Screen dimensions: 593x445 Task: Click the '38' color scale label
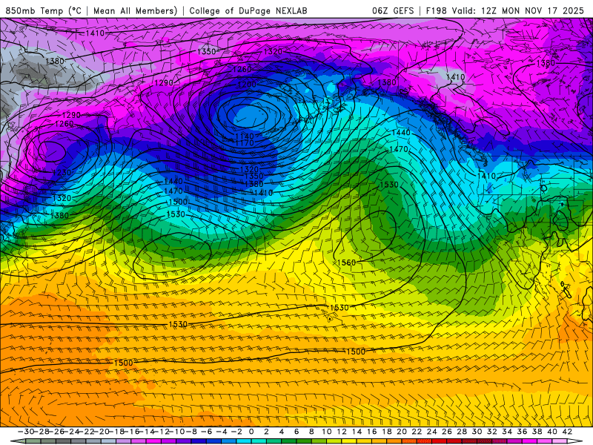(537, 432)
